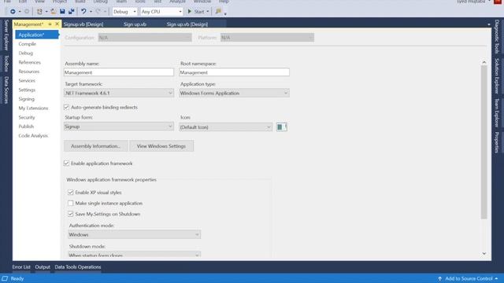The width and height of the screenshot is (504, 283).
Task: Click the View Windows Settings button
Action: coord(161,146)
